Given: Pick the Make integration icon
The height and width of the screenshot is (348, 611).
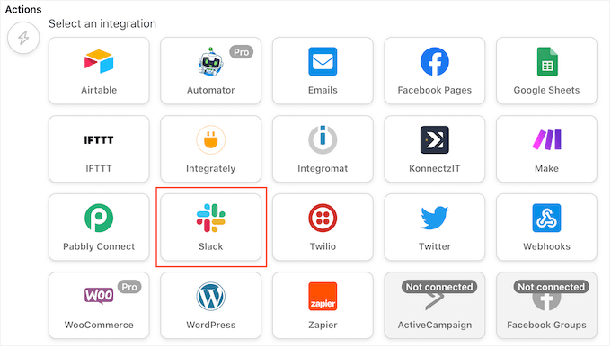Looking at the screenshot, I should (x=547, y=139).
